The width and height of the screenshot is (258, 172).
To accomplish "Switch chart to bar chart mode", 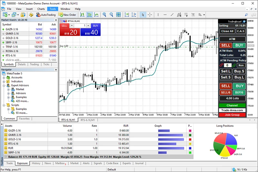I will [x=82, y=15].
